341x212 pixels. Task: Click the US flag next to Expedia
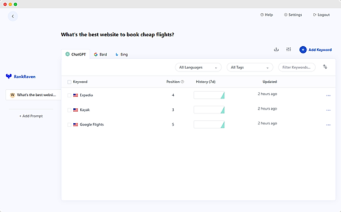click(76, 95)
